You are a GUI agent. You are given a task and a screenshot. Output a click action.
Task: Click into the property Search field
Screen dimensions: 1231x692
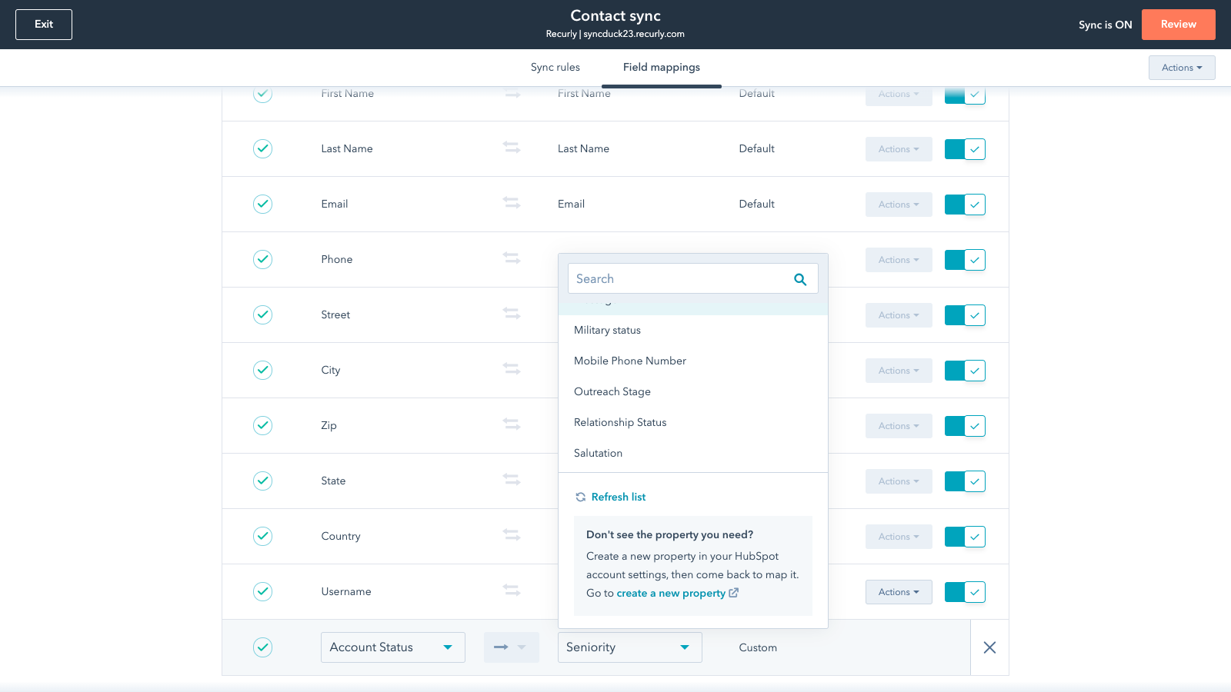point(681,279)
